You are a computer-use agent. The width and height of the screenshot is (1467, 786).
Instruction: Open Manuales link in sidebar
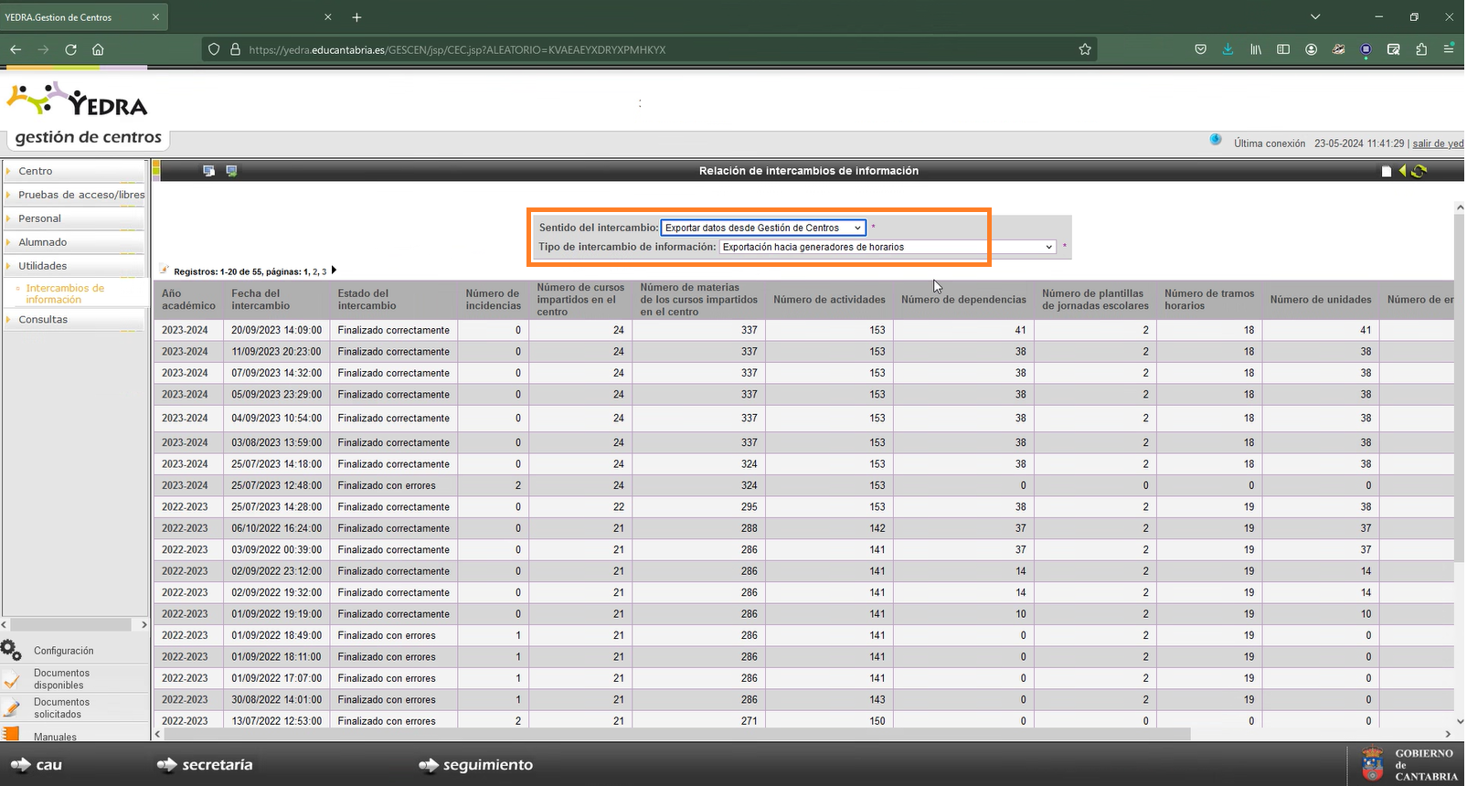(56, 737)
